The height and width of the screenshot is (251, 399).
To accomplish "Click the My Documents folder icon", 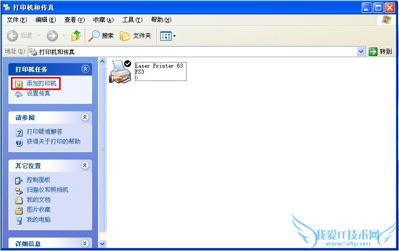I will tap(19, 200).
